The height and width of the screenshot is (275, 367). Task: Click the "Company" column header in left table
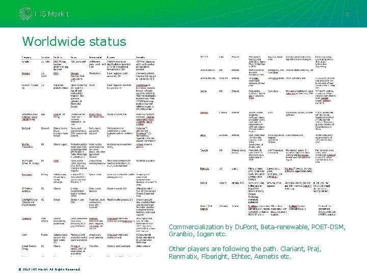coord(27,57)
